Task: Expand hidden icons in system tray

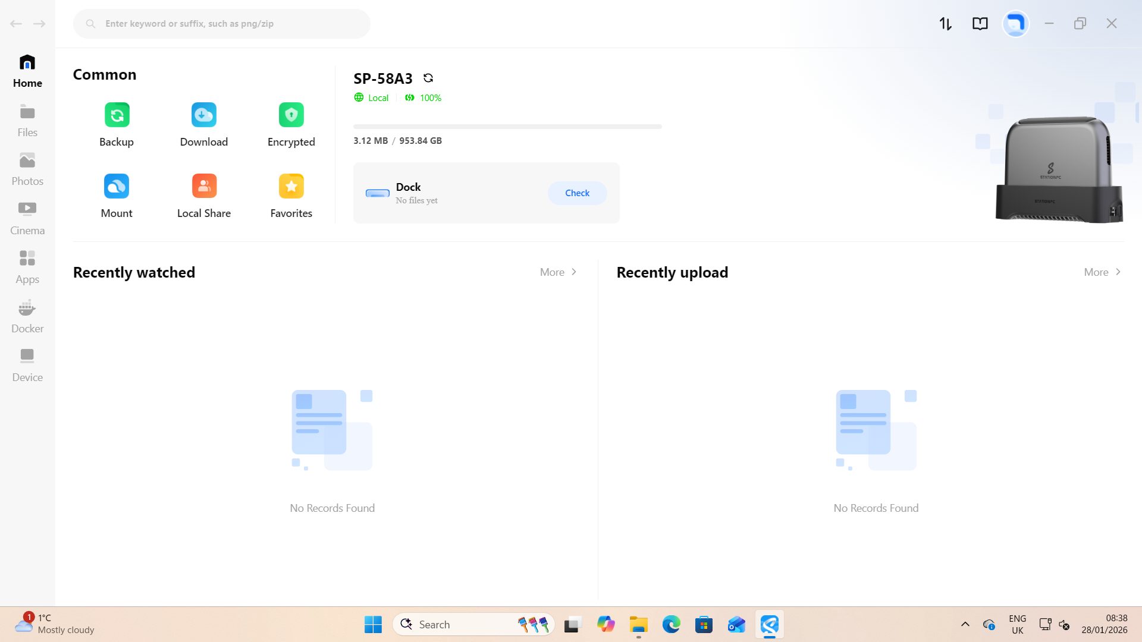Action: pyautogui.click(x=965, y=624)
